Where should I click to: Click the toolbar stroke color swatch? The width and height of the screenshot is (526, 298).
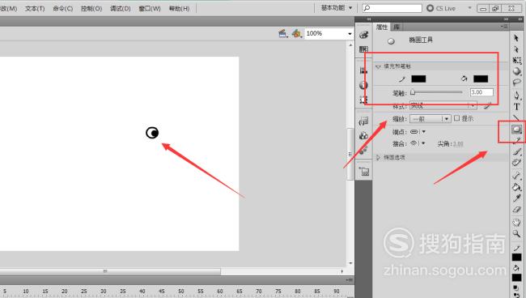[x=516, y=257]
